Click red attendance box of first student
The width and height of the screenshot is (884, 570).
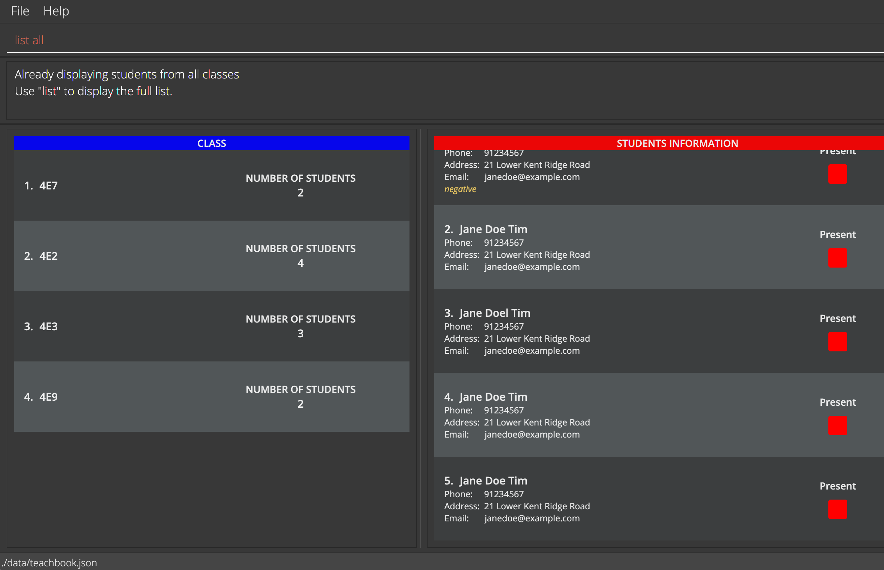(x=837, y=174)
